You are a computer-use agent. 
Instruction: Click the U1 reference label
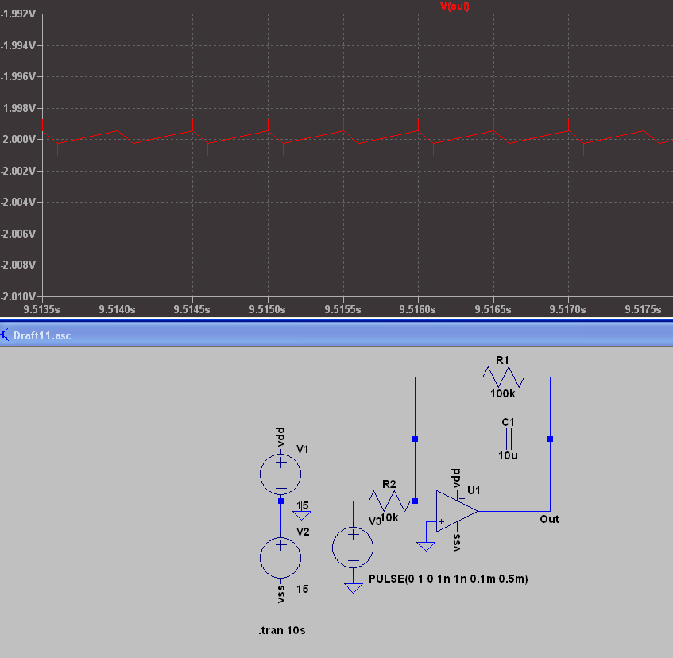(474, 490)
